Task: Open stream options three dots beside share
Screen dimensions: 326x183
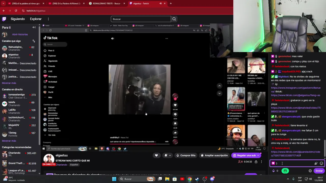Action: (261, 162)
